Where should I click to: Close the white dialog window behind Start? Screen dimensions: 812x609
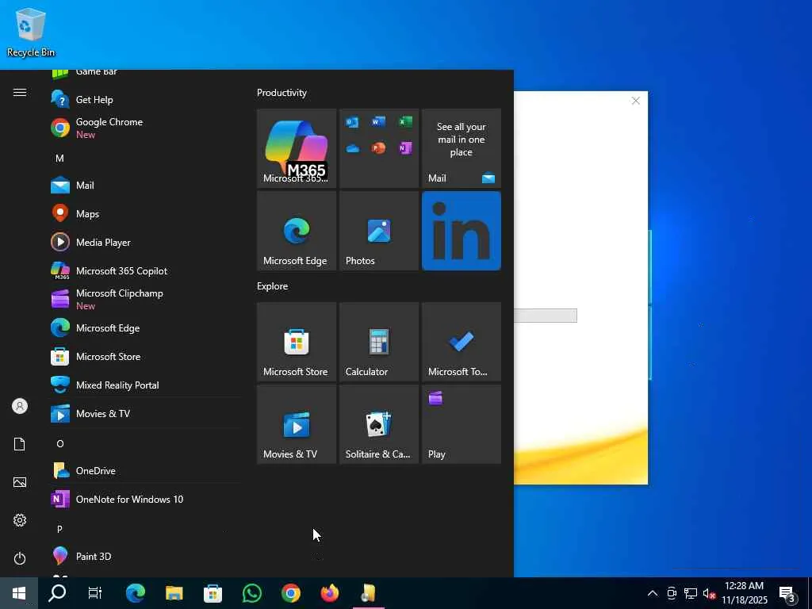pyautogui.click(x=635, y=101)
